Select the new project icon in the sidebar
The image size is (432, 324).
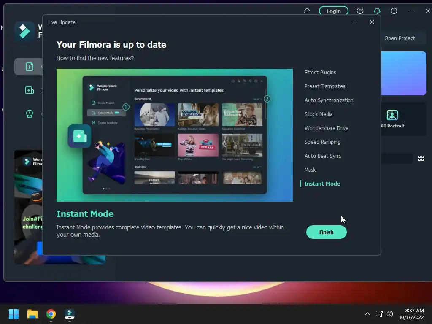pos(30,67)
